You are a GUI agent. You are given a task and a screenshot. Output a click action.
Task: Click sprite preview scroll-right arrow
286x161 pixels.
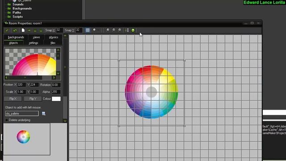coord(54,77)
